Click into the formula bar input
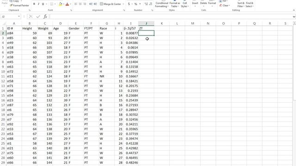 tap(171, 17)
